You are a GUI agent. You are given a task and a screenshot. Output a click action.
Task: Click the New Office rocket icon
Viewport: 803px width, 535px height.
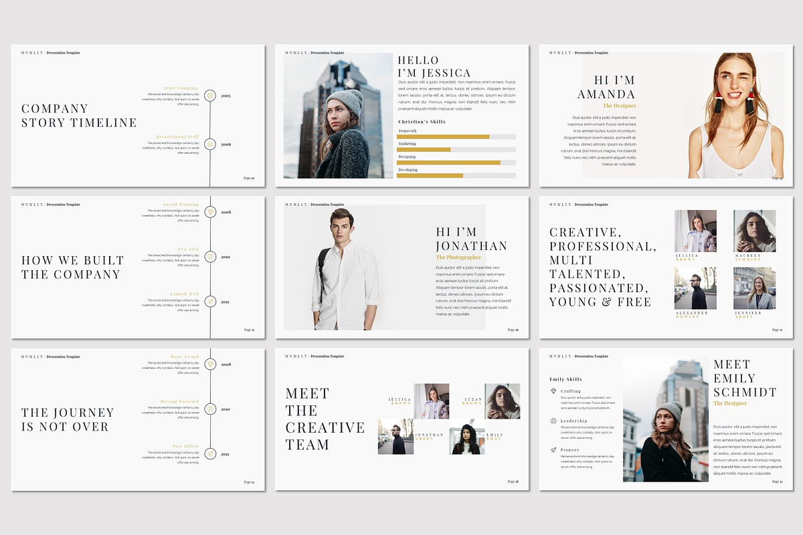(210, 454)
